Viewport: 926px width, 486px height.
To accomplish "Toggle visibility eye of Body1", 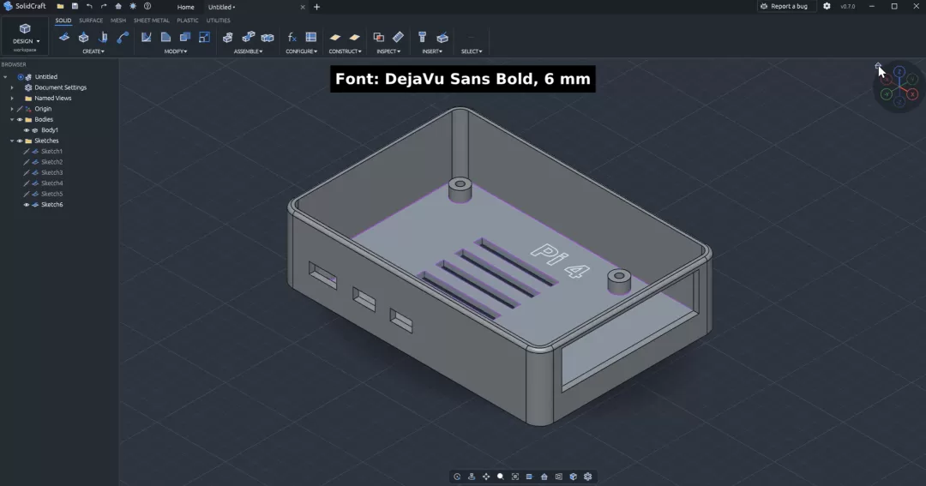I will click(26, 130).
